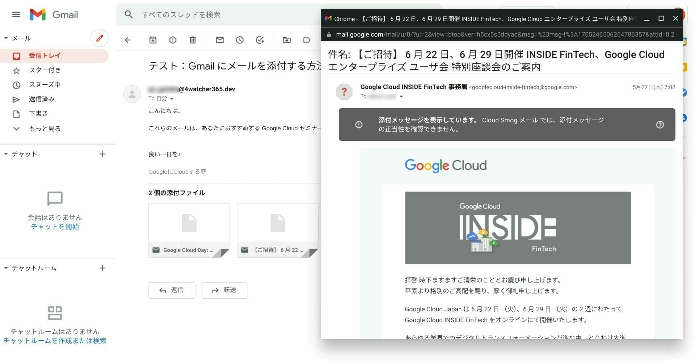Screen dimensions: 695x362
Task: Expand To 自分 recipient details dropdown
Action: coord(172,98)
